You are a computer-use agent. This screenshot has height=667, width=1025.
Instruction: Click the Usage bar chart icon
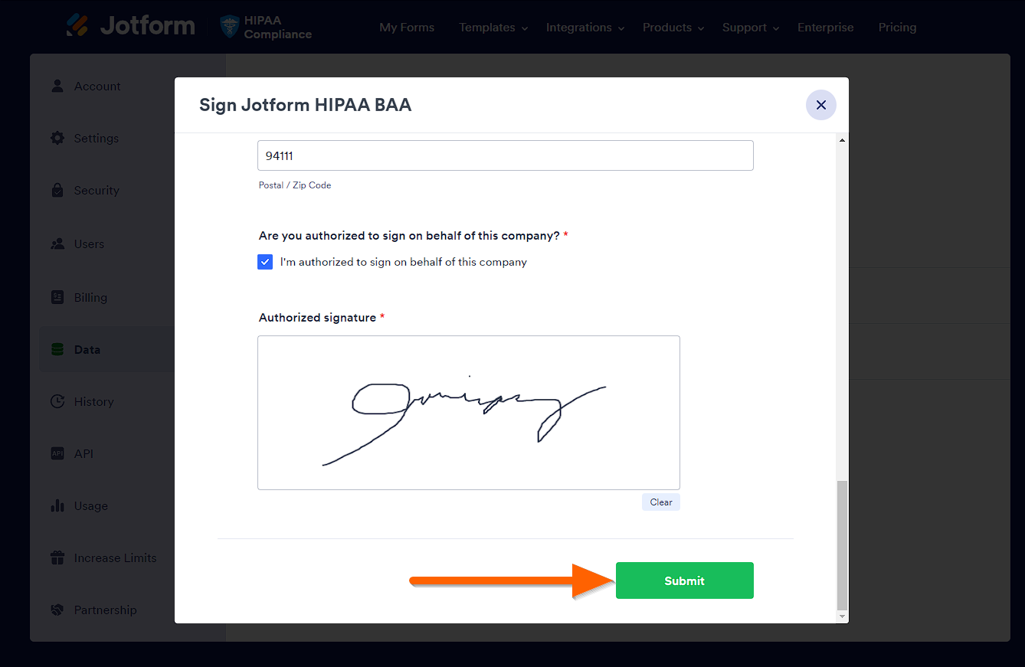[57, 505]
